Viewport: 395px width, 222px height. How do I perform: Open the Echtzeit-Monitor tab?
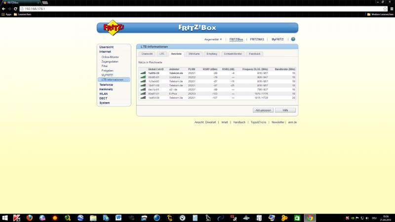[x=233, y=54]
